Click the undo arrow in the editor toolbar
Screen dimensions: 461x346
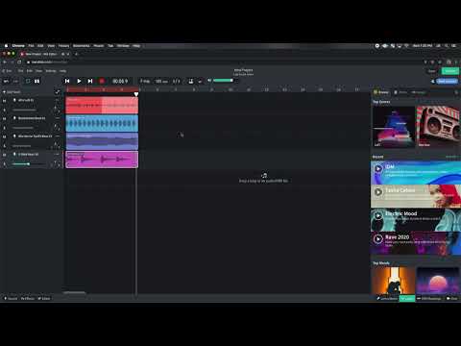point(6,81)
